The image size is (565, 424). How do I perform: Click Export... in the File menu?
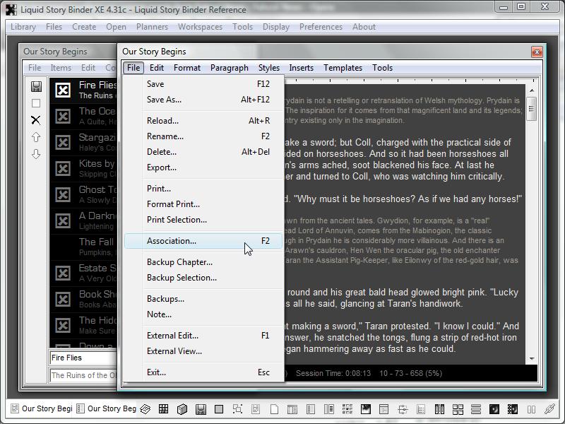[x=162, y=167]
